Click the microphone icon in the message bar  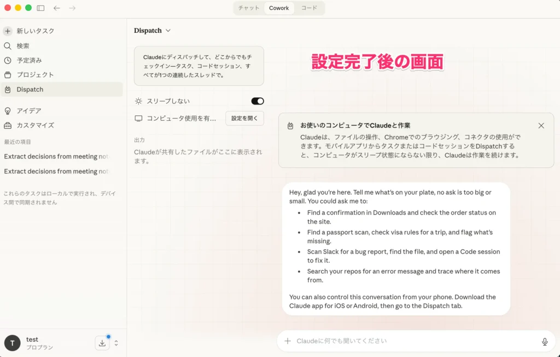click(545, 341)
